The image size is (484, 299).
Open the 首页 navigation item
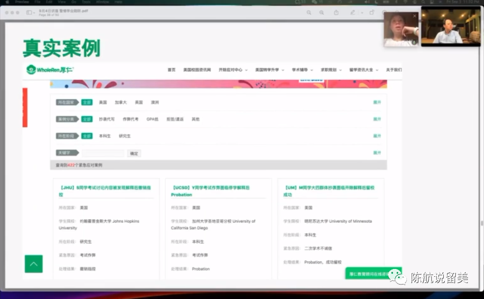[x=171, y=70]
